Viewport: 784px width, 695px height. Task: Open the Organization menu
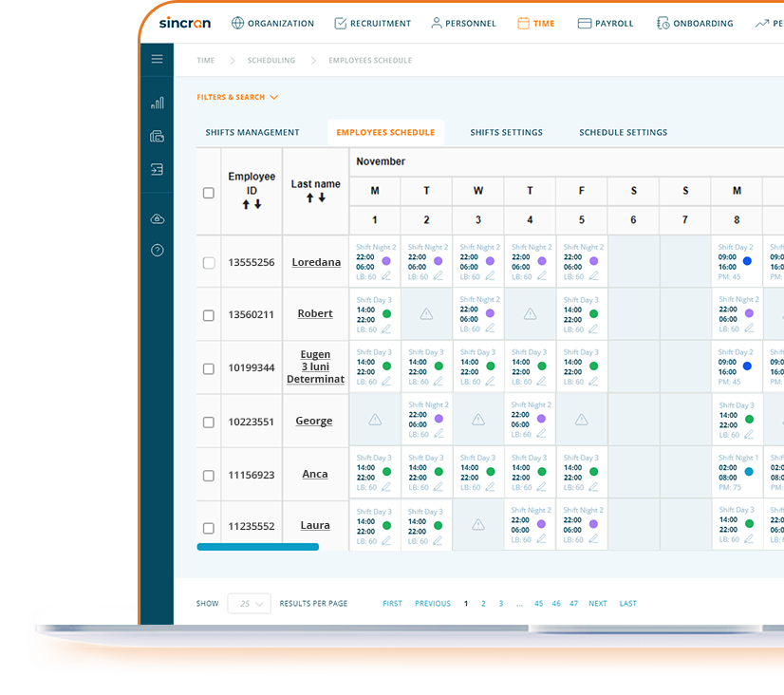(272, 23)
